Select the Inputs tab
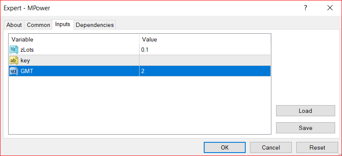The height and width of the screenshot is (156, 342). pos(62,24)
